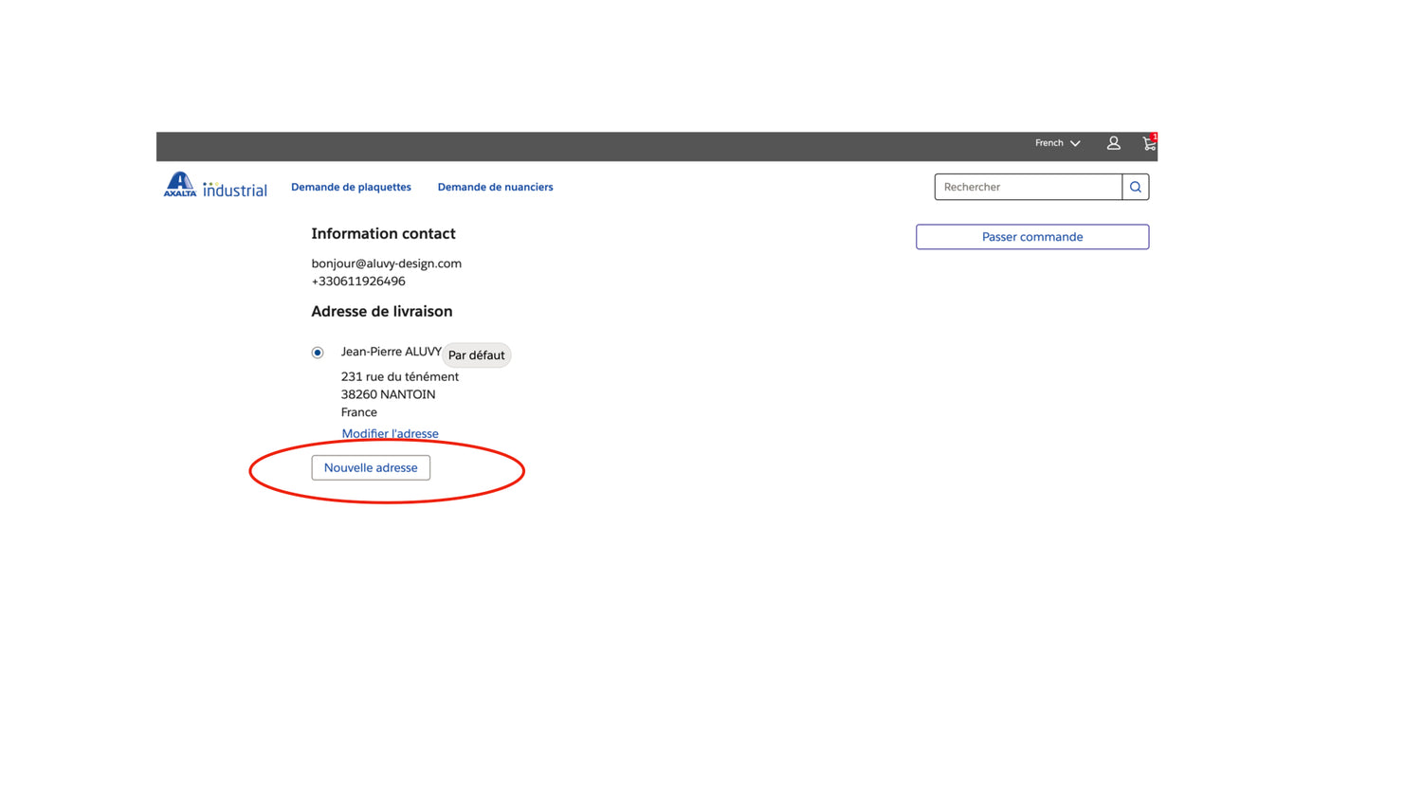Click the +330611926496 phone number
The height and width of the screenshot is (800, 1422).
coord(358,282)
